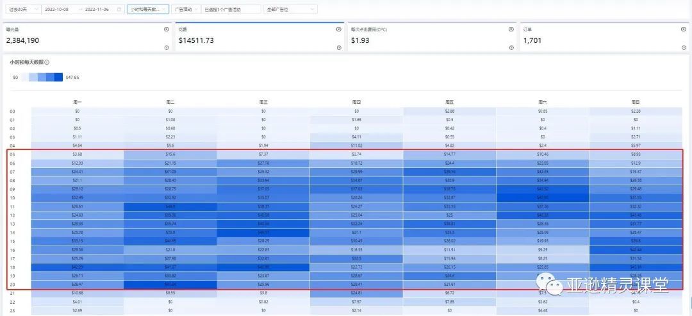Select the CPC $1.93 metric card
Viewport: 692px width, 316px height.
432,37
